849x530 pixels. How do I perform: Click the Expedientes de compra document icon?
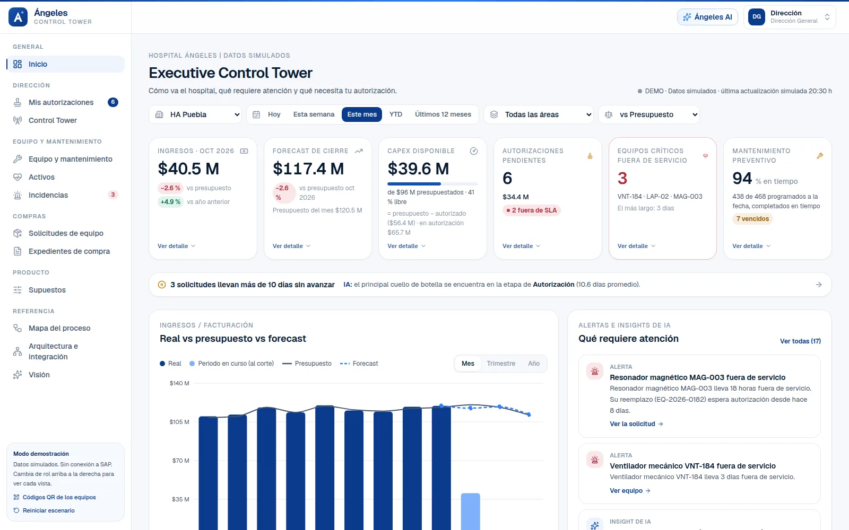(x=18, y=251)
